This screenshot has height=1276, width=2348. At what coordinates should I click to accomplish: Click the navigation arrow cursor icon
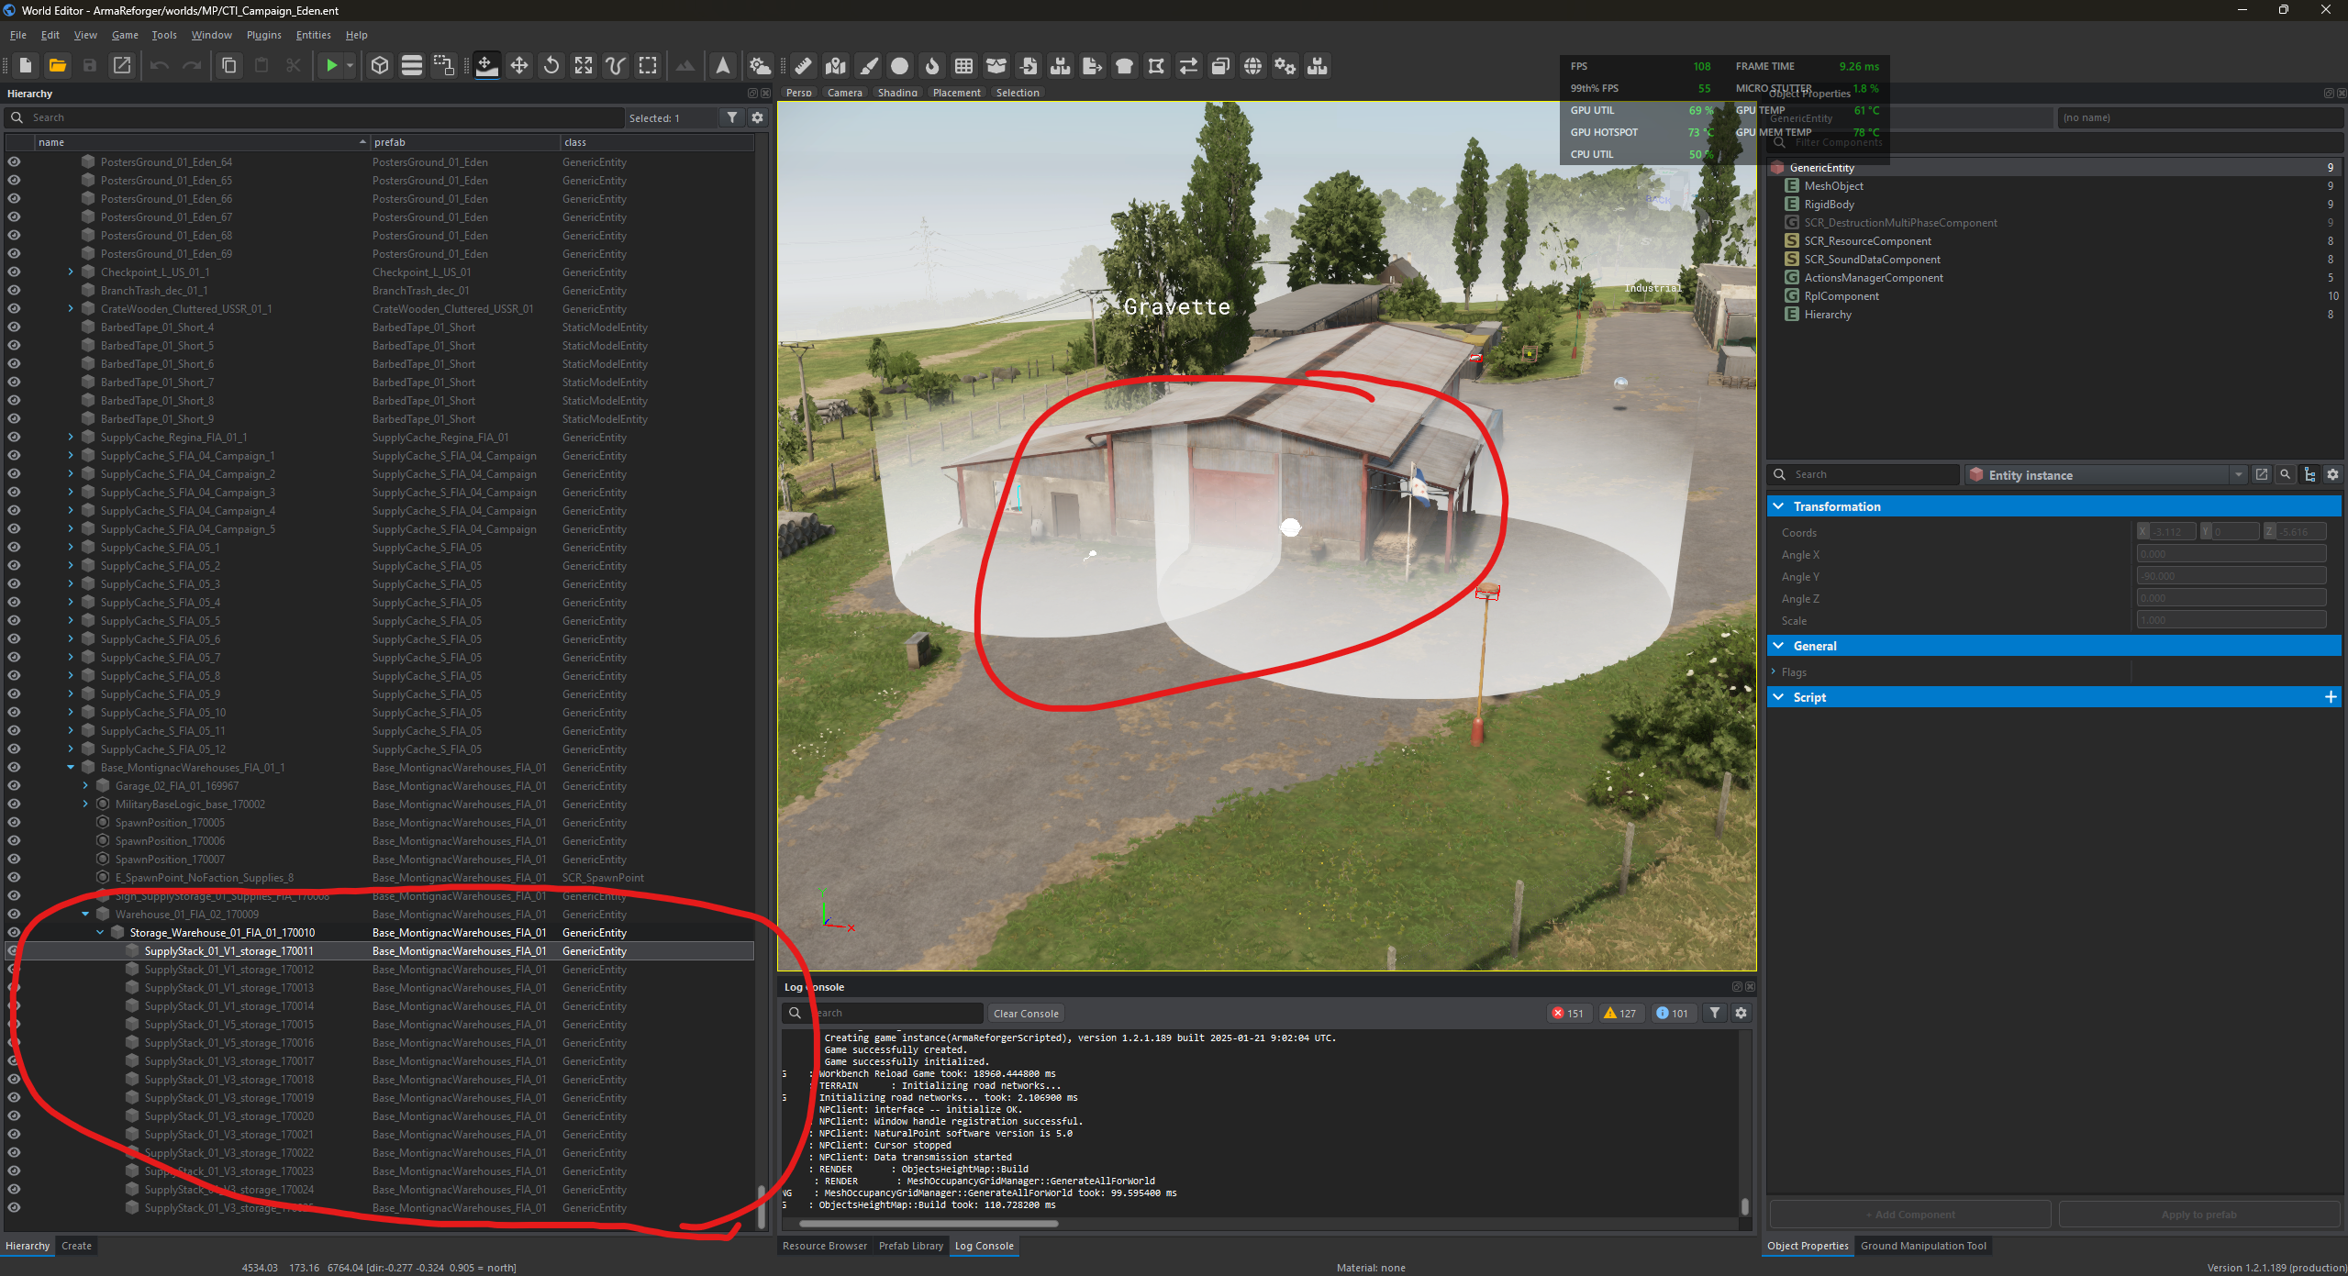coord(723,65)
